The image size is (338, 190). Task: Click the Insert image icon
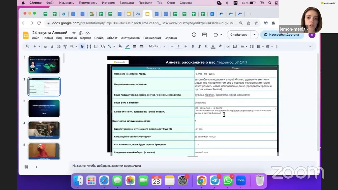pos(96,46)
